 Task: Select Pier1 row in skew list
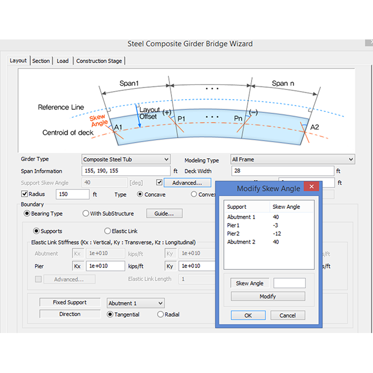point(234,225)
